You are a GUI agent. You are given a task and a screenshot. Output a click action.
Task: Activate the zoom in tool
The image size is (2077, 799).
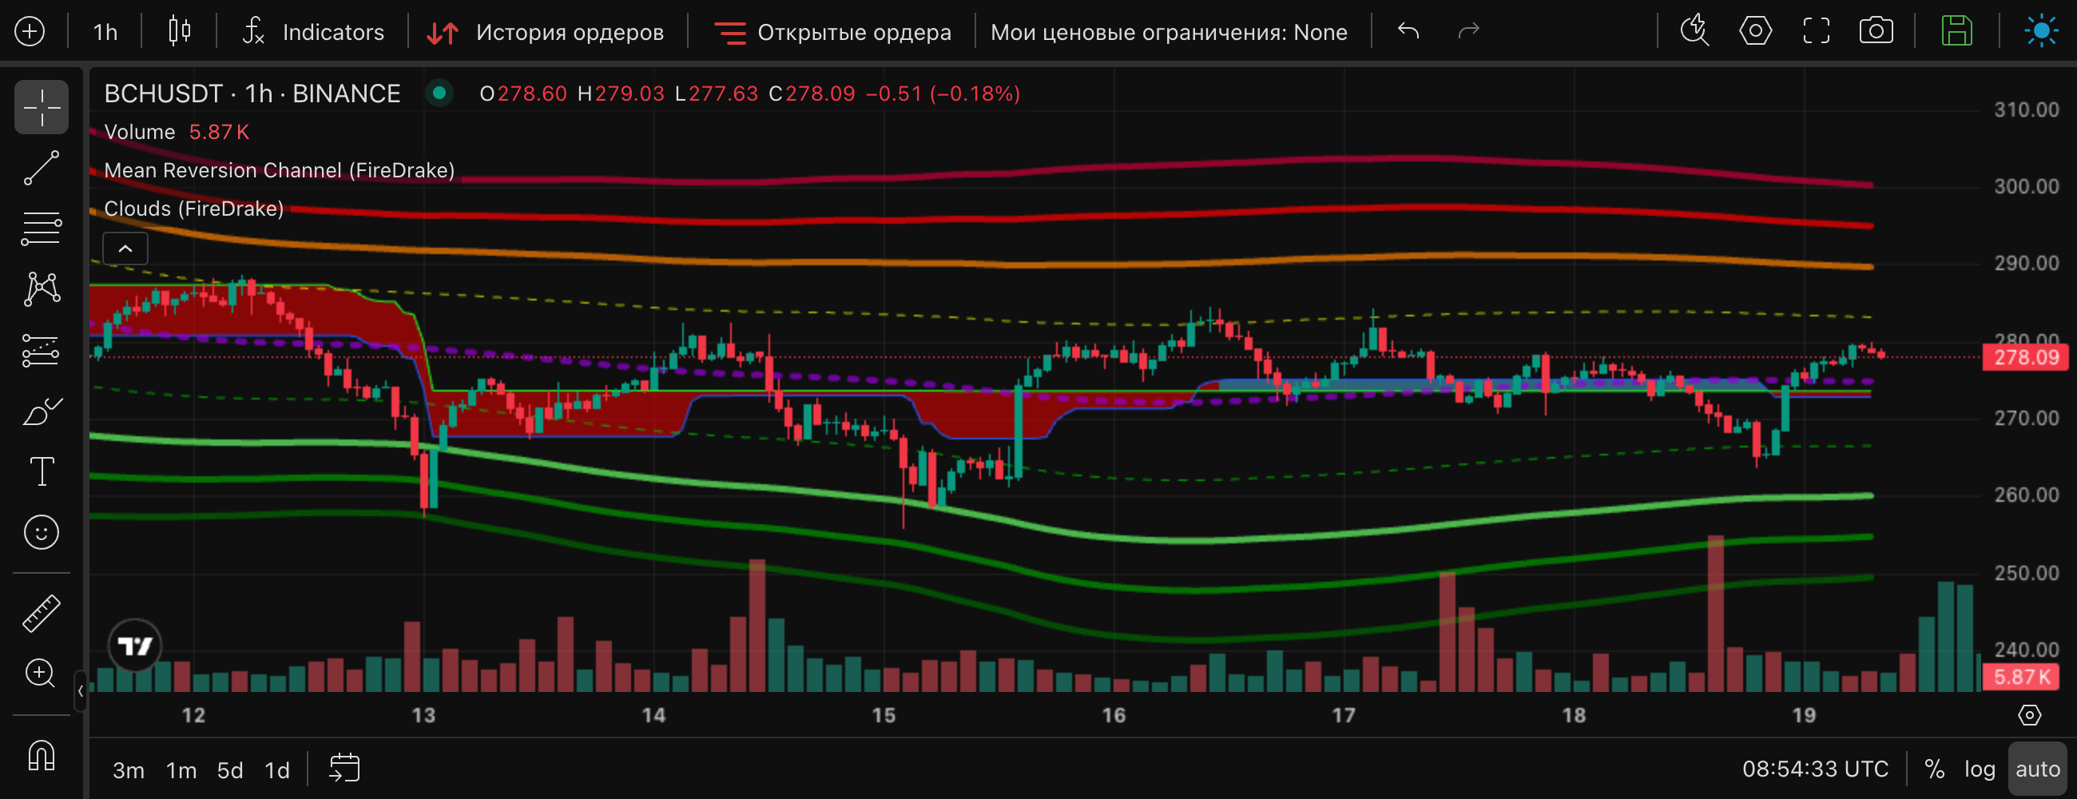pos(41,674)
